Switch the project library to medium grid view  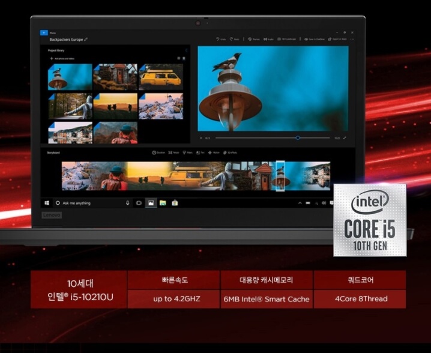[x=179, y=58]
